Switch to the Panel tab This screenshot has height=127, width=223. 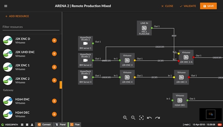point(60,124)
